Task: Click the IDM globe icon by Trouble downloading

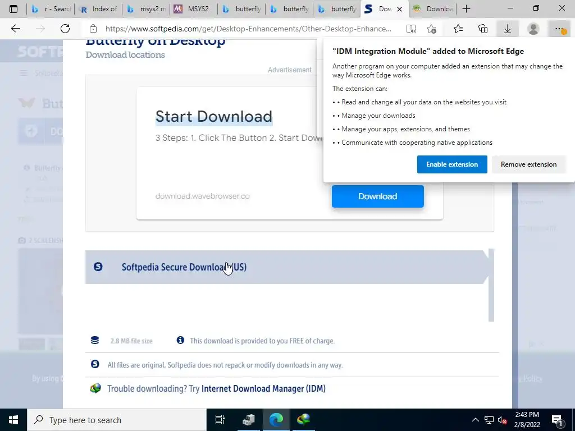Action: point(95,388)
